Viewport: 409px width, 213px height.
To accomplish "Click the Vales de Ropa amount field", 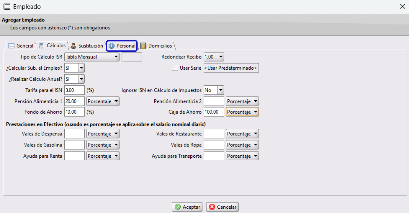I will [x=213, y=145].
